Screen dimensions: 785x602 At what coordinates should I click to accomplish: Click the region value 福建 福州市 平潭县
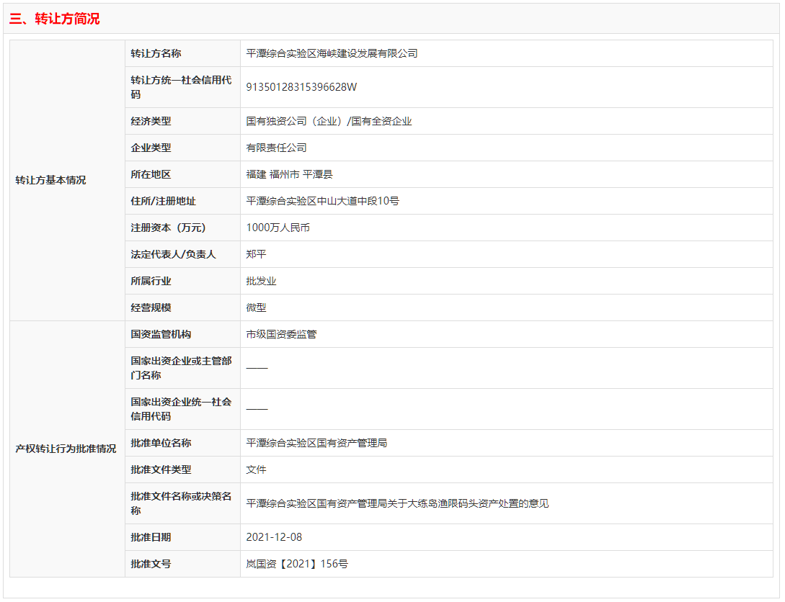(x=289, y=174)
